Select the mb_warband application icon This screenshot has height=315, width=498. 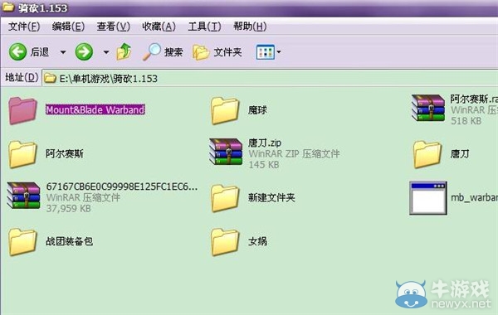click(428, 198)
